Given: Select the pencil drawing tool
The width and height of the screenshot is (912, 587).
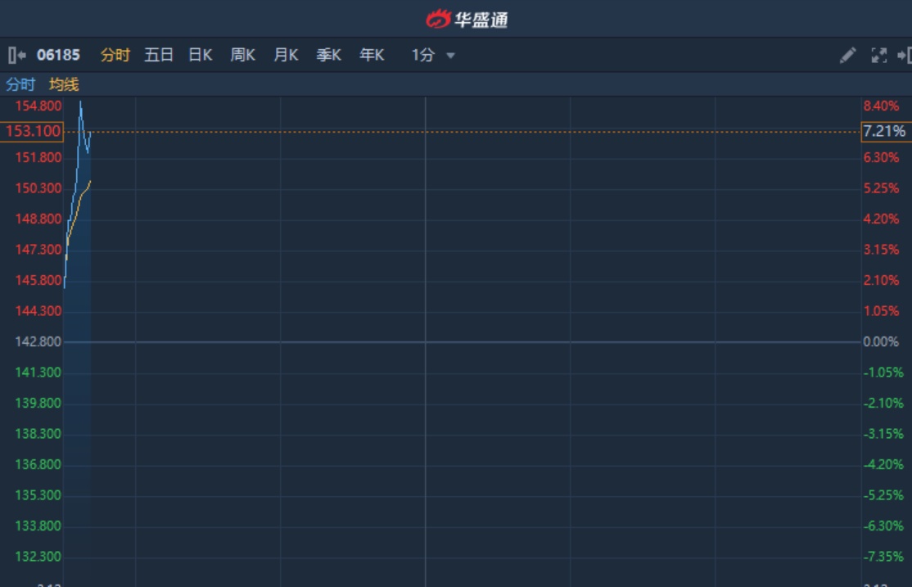Looking at the screenshot, I should pyautogui.click(x=847, y=56).
